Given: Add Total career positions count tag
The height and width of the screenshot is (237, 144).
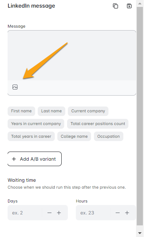Looking at the screenshot, I should tap(98, 124).
